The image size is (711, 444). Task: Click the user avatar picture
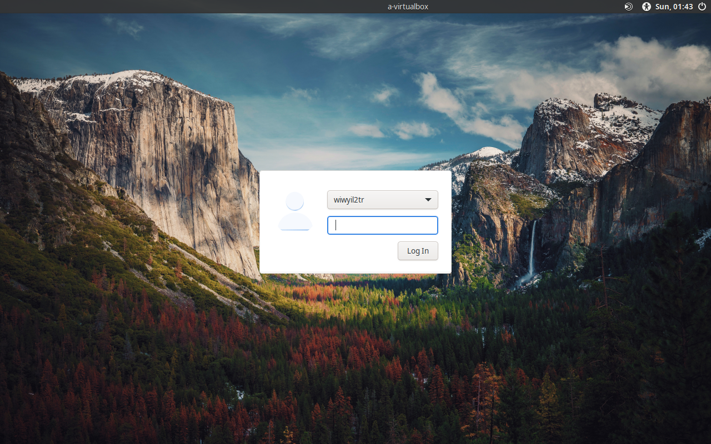(295, 211)
